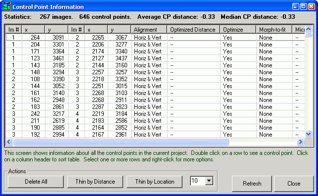Select the row with y value 3217
This screenshot has width=318, height=196.
coord(155,114)
